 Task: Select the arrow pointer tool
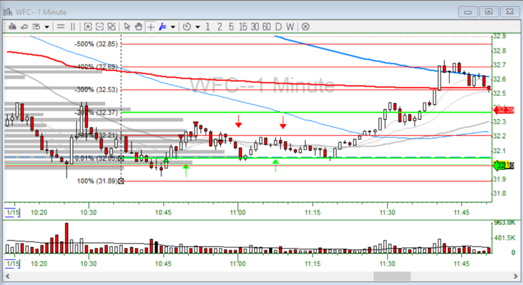pyautogui.click(x=127, y=27)
